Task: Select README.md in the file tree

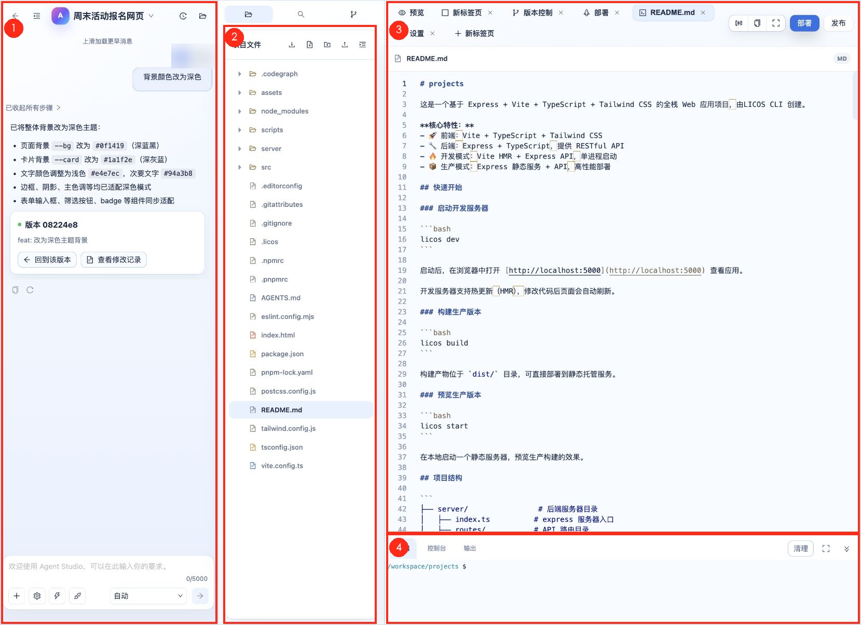Action: [301, 410]
